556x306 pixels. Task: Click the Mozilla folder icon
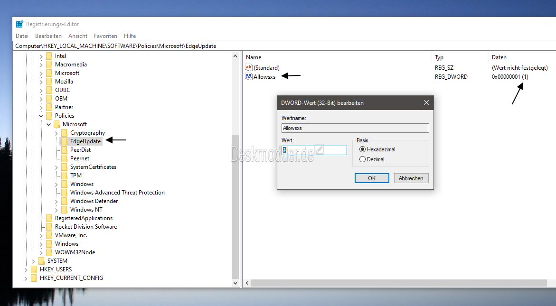[x=49, y=82]
